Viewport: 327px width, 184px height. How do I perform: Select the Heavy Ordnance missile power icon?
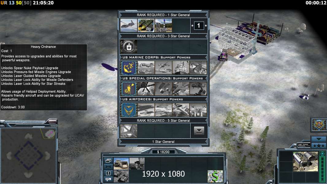coord(146,25)
